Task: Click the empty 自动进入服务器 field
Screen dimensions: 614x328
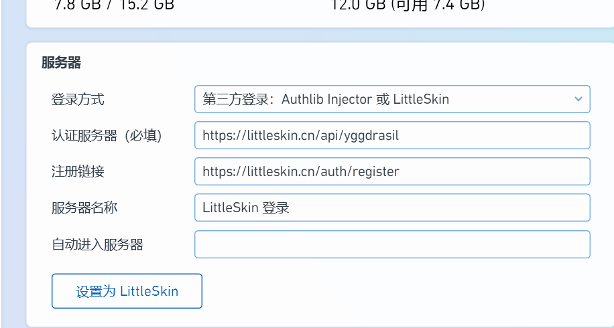Action: pos(391,244)
